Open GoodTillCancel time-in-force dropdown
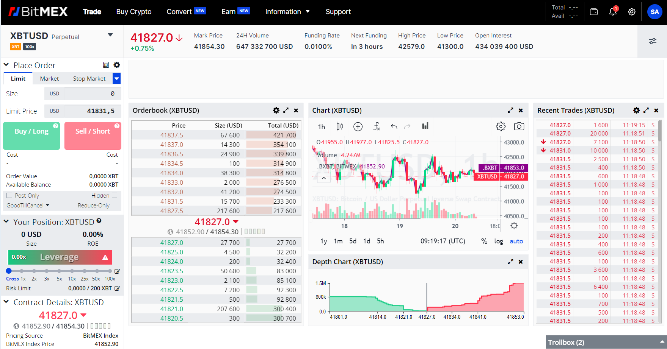Image resolution: width=667 pixels, height=349 pixels. [28, 205]
